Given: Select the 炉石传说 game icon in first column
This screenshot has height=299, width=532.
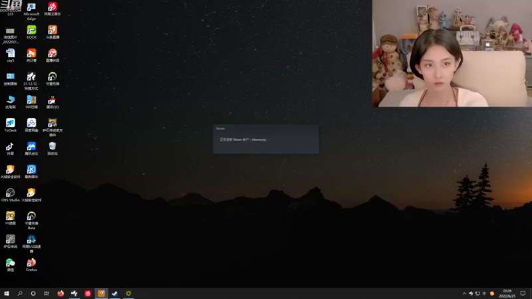Looking at the screenshot, I should click(11, 242).
